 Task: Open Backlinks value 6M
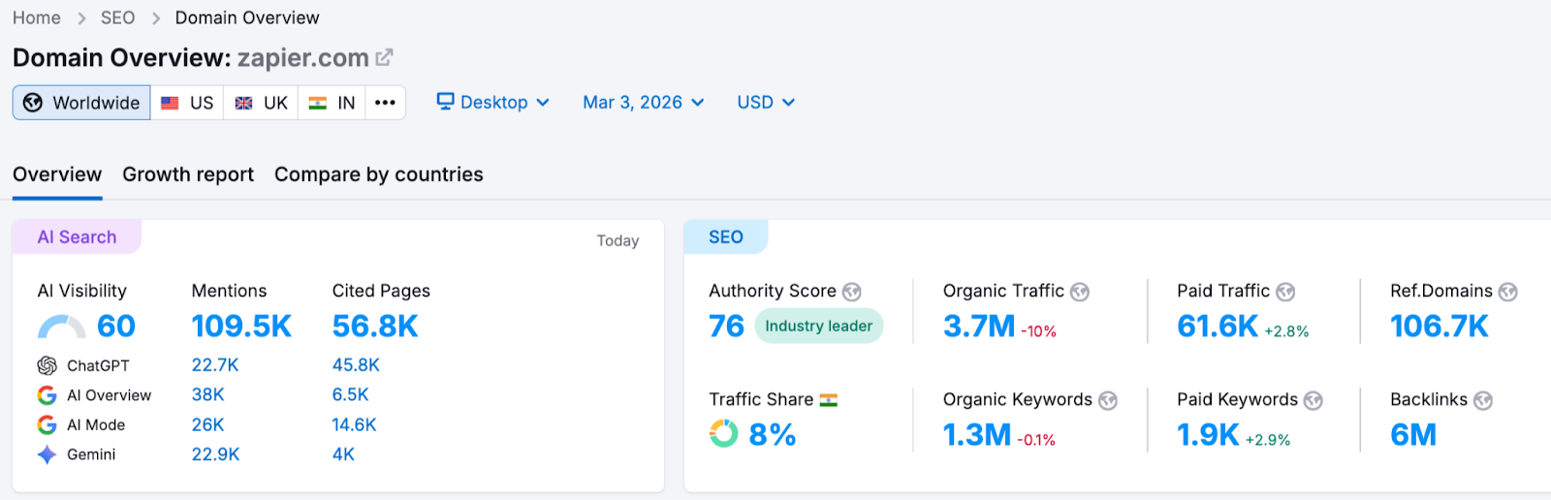coord(1413,435)
